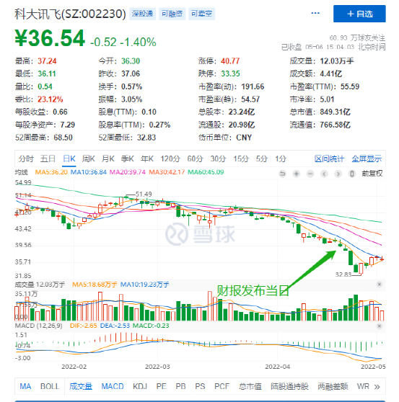This screenshot has height=402, width=399.
Task: Close the MACD indicator panel
Action: pyautogui.click(x=380, y=326)
